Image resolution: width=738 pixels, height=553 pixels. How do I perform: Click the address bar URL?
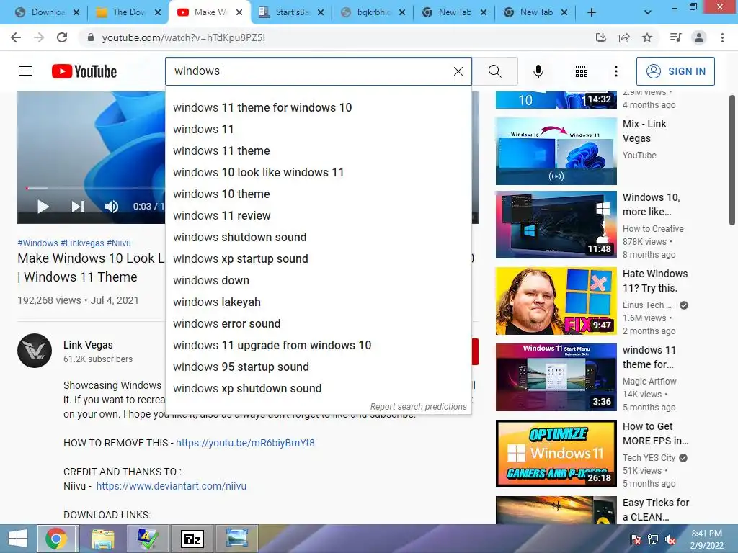click(x=184, y=37)
